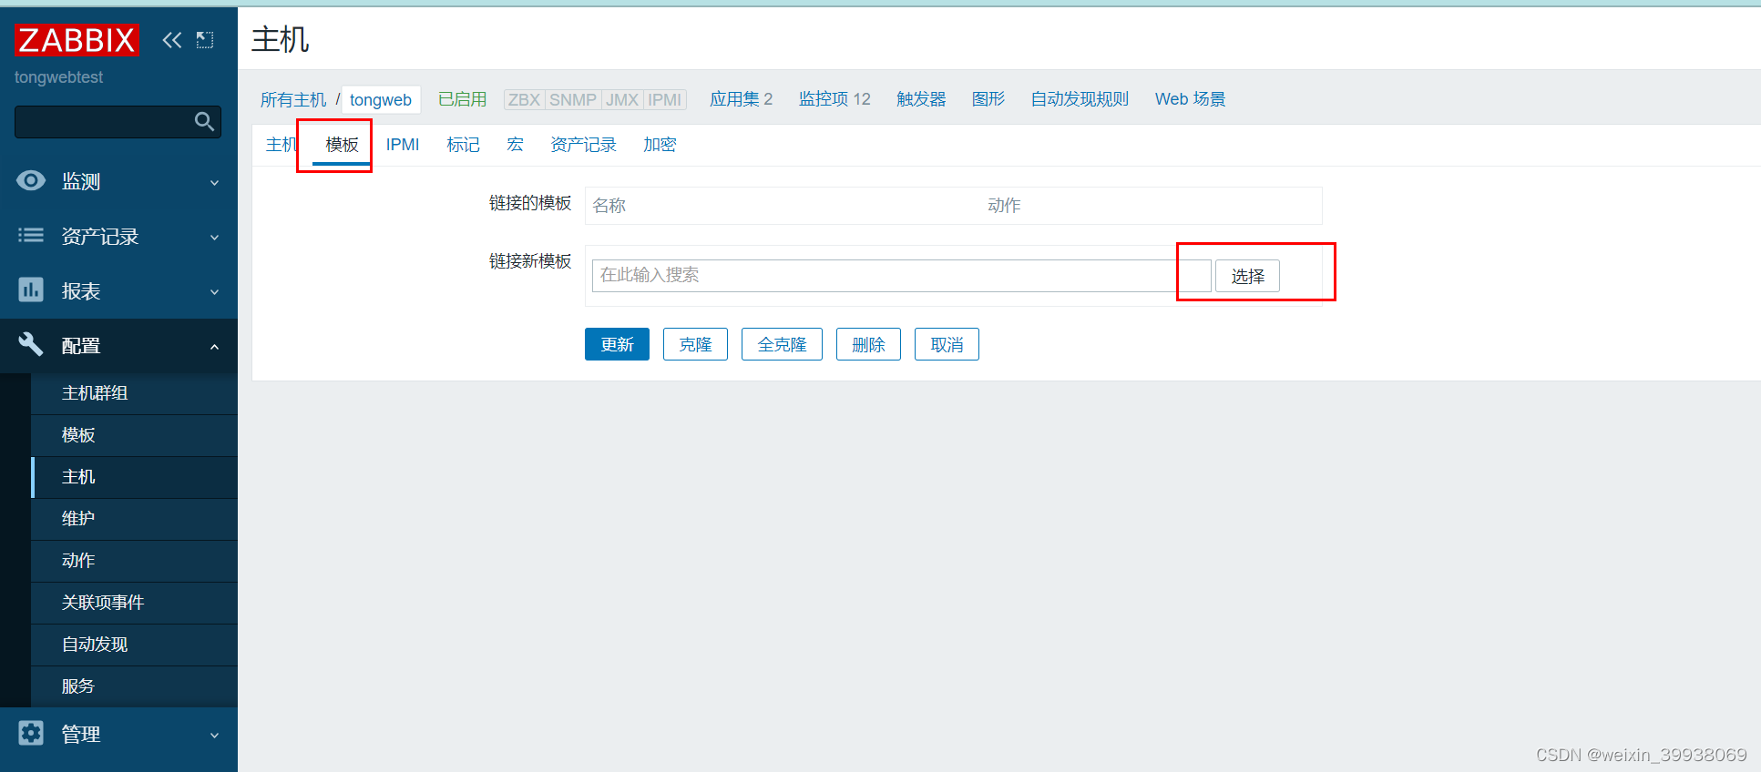This screenshot has width=1761, height=772.
Task: Open 关联项事件 in the sidebar
Action: 134,603
